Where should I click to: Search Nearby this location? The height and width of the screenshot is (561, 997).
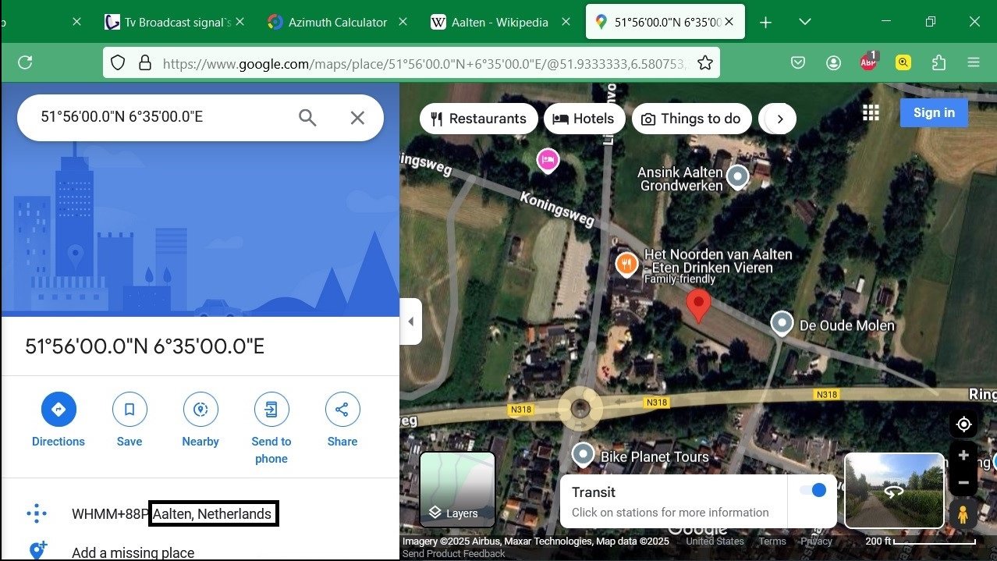click(200, 420)
